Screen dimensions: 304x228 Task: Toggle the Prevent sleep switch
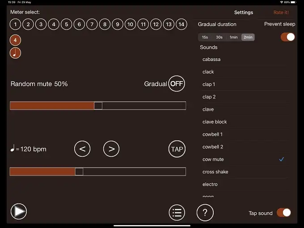[x=288, y=37]
